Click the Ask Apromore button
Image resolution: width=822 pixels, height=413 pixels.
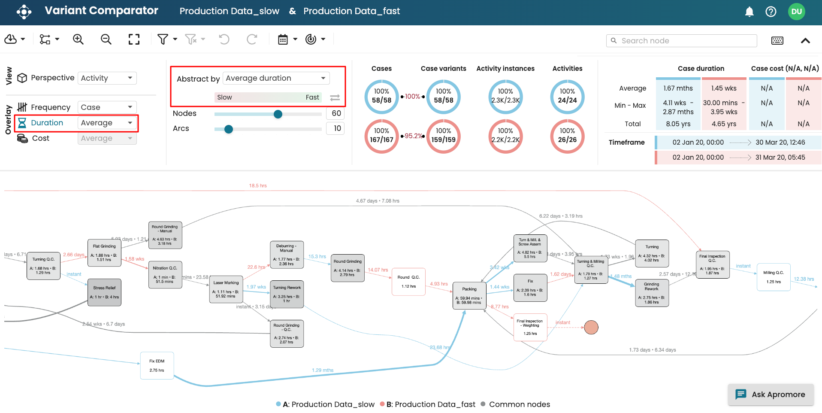pos(771,395)
